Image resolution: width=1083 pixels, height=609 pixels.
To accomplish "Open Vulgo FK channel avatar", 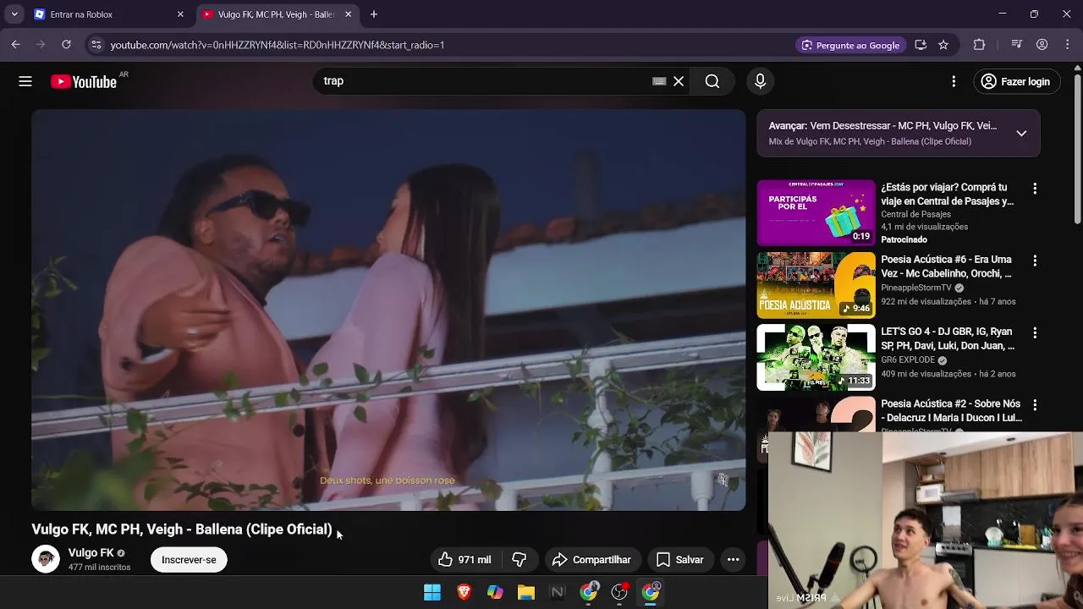I will (46, 559).
